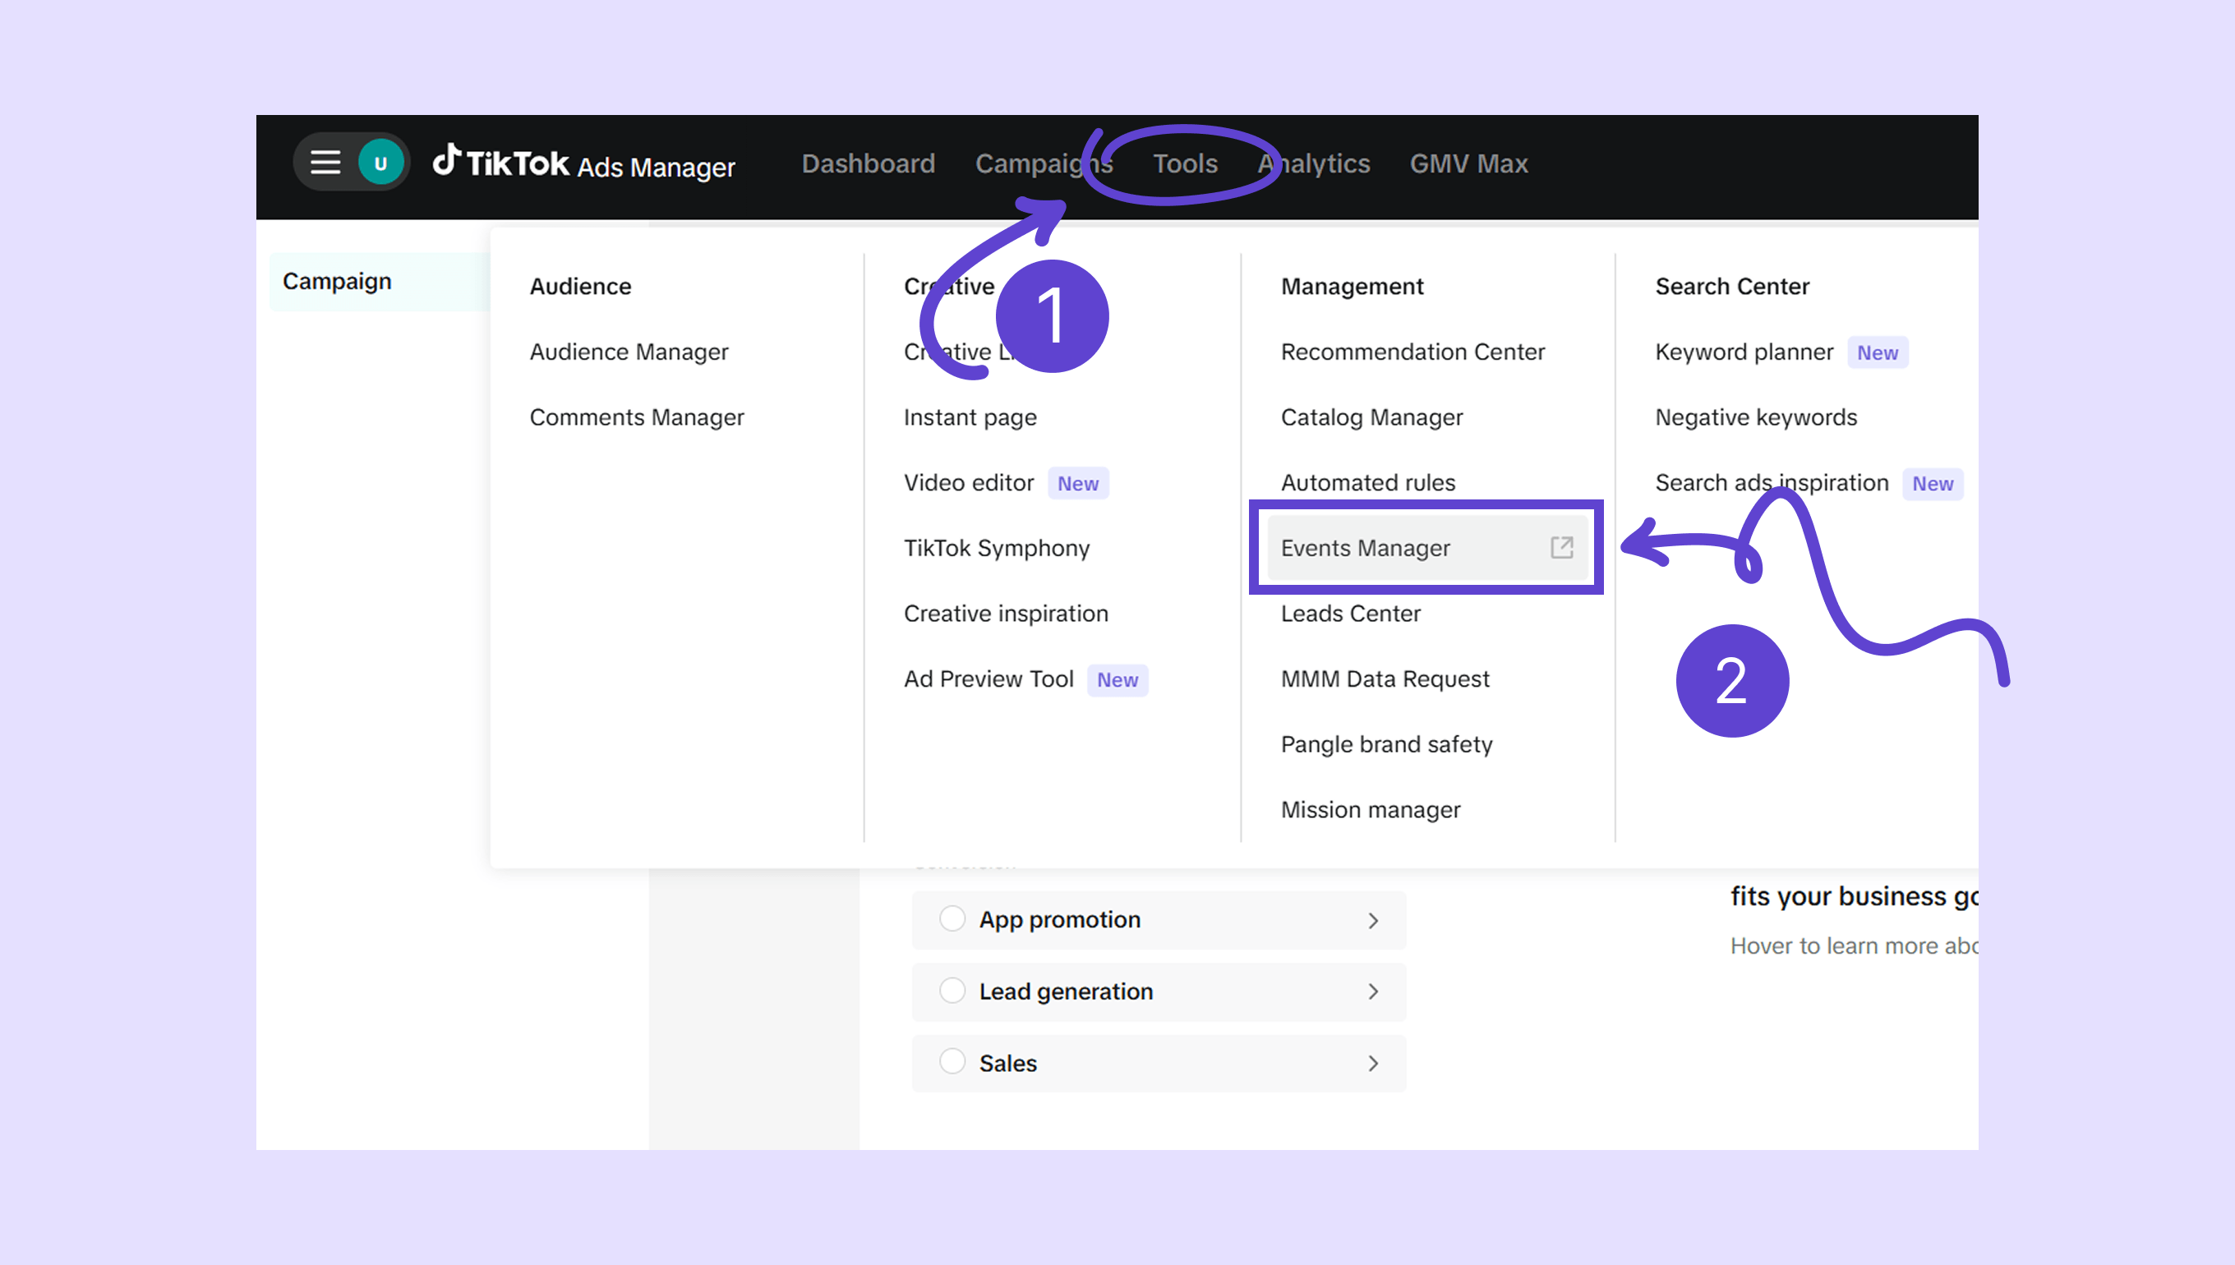
Task: Open the hamburger menu icon
Action: [325, 163]
